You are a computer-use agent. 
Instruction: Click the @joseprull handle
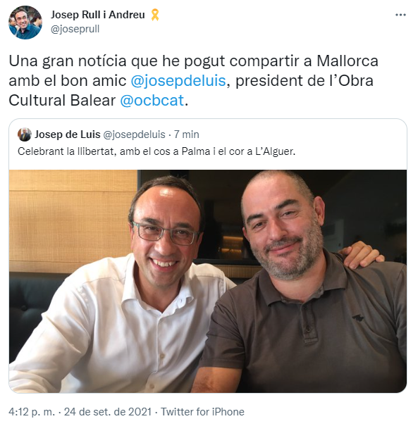coord(75,29)
